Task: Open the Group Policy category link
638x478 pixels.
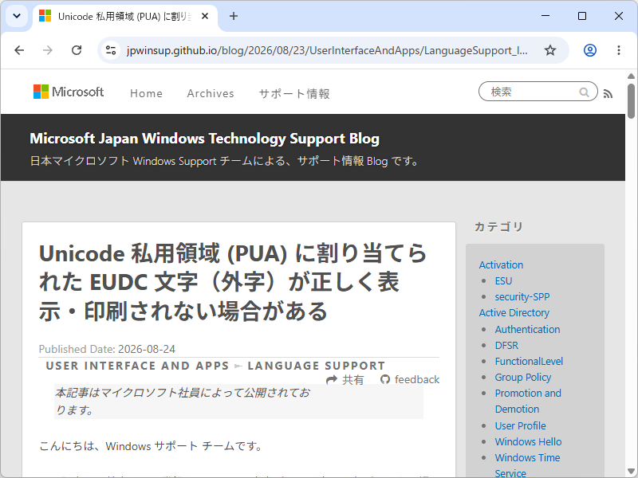Action: click(x=523, y=377)
